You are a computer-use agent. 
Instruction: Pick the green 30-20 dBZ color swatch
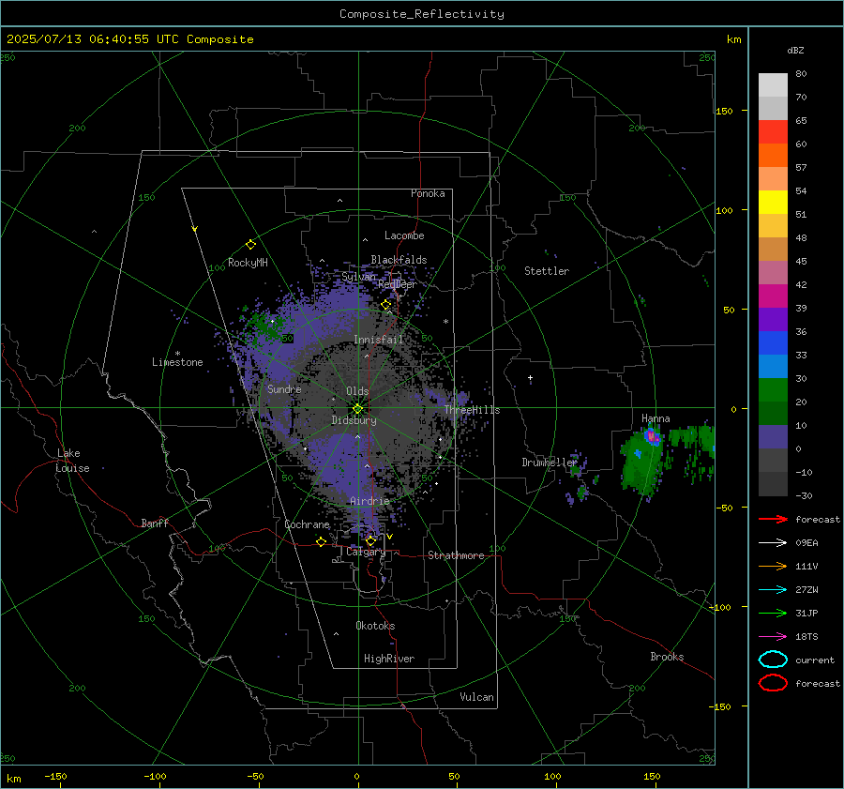[773, 390]
